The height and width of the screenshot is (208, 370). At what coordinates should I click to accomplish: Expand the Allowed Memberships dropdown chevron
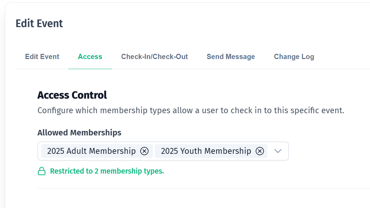click(x=278, y=151)
